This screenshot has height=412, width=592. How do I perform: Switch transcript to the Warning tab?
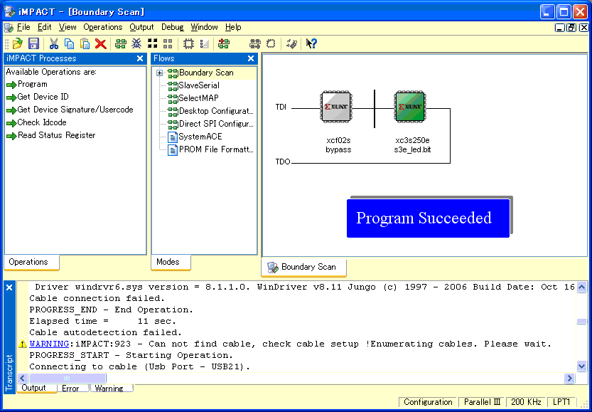pyautogui.click(x=111, y=389)
